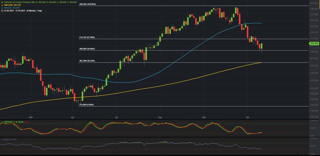The height and width of the screenshot is (156, 320).
Task: Select the 514,702 (61.80%) Fibonacci level label
Action: [87, 38]
